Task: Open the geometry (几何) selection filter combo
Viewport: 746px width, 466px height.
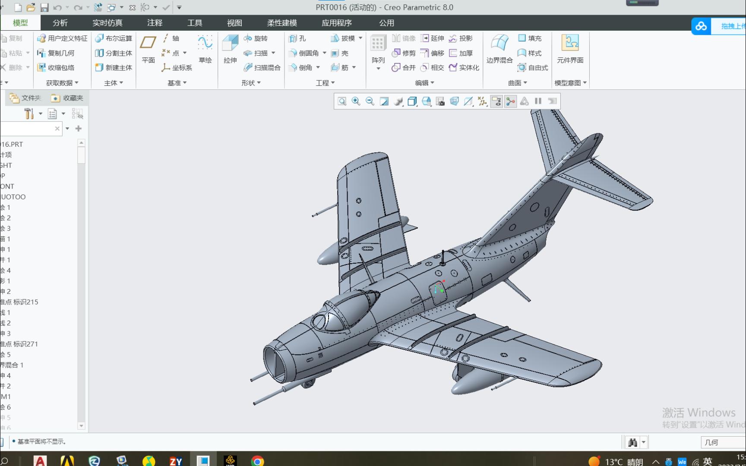Action: [x=723, y=442]
